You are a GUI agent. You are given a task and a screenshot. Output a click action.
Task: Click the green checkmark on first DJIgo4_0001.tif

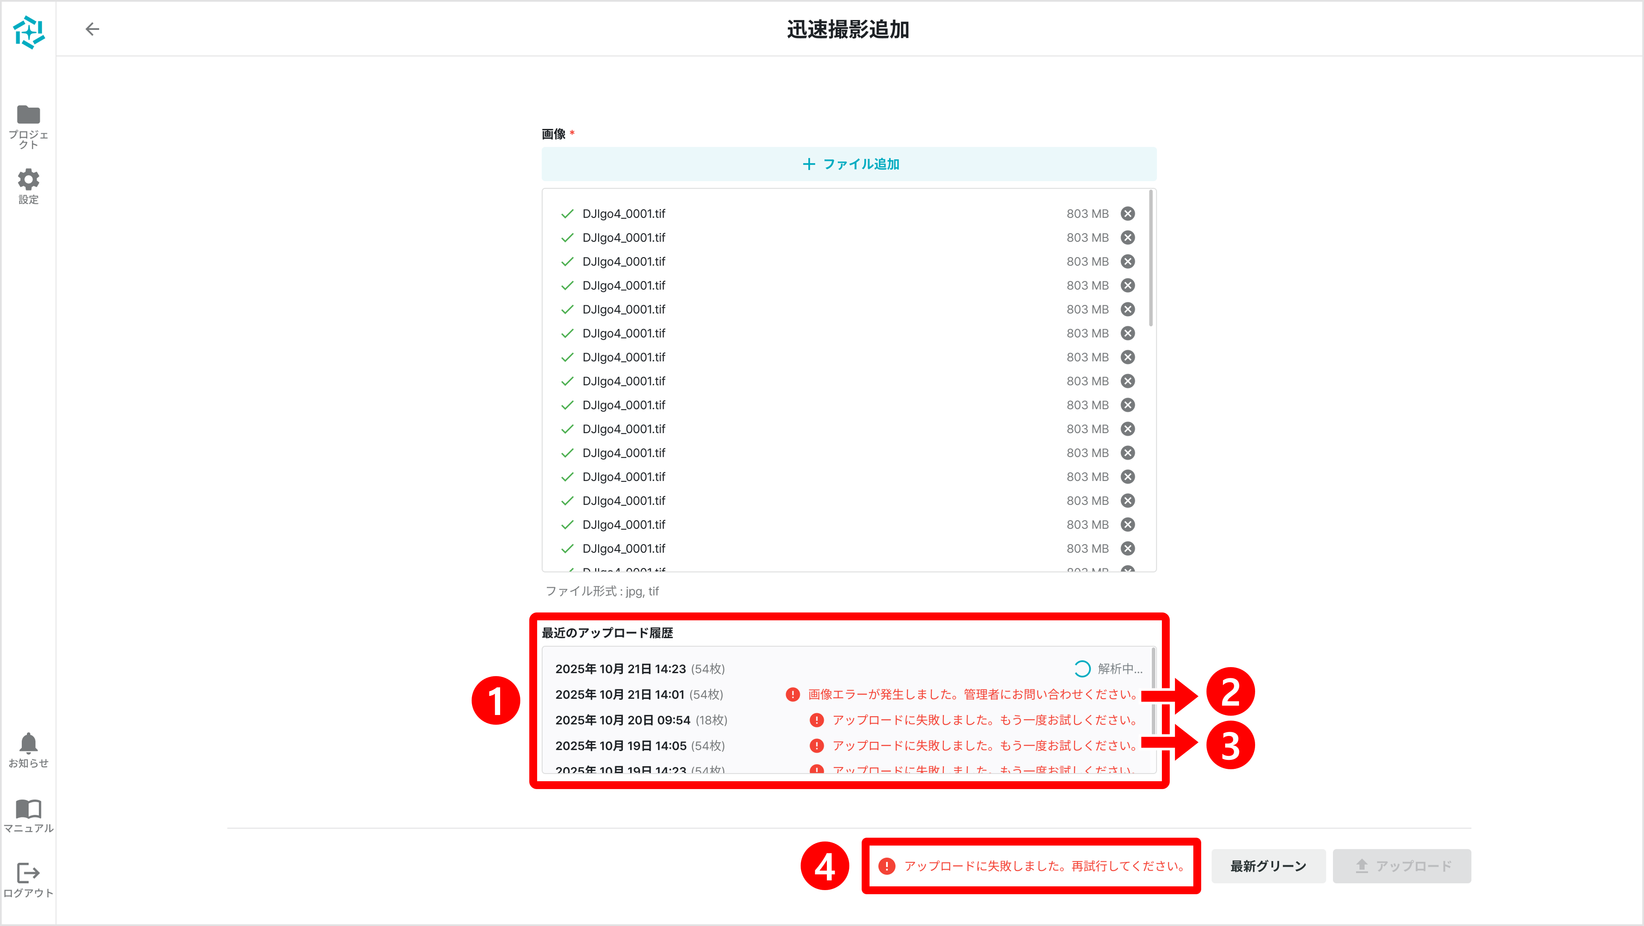(x=567, y=214)
